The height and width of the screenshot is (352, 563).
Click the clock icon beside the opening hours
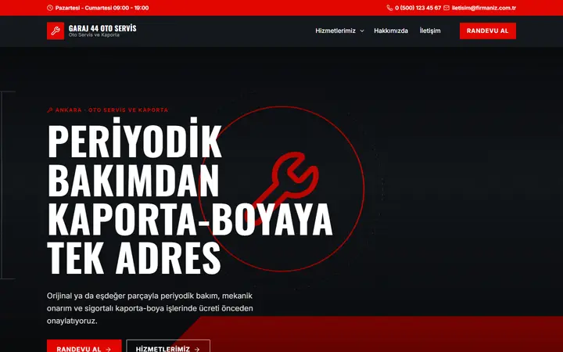[x=50, y=8]
